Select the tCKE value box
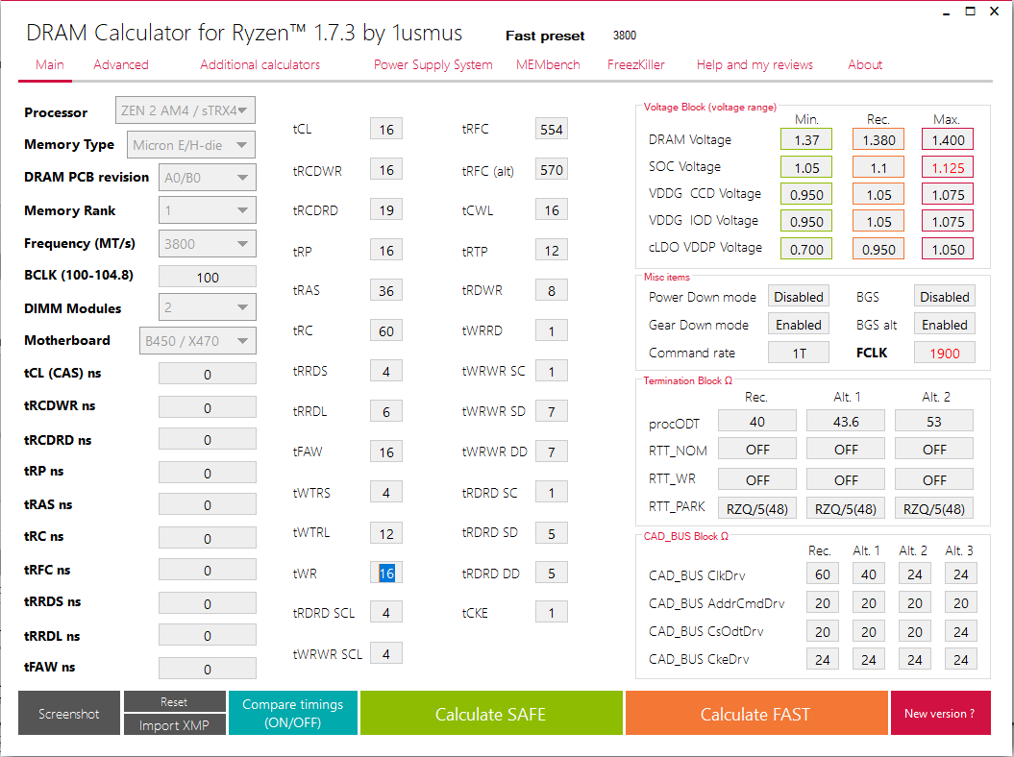 tap(552, 612)
